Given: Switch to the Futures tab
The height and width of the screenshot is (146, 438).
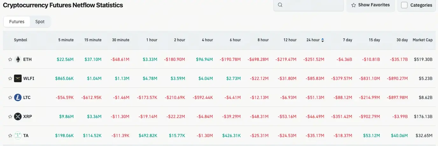Looking at the screenshot, I should click(17, 22).
